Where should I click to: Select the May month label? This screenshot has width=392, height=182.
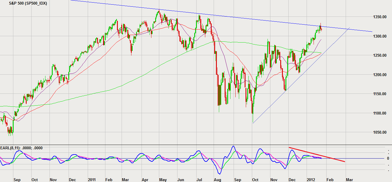coord(162,180)
